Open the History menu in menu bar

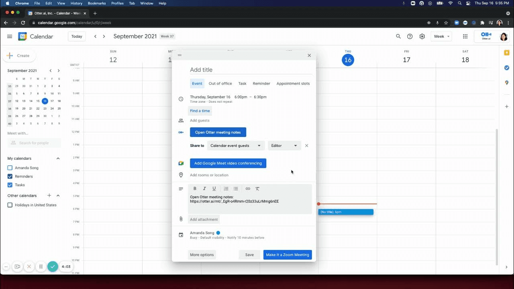76,3
